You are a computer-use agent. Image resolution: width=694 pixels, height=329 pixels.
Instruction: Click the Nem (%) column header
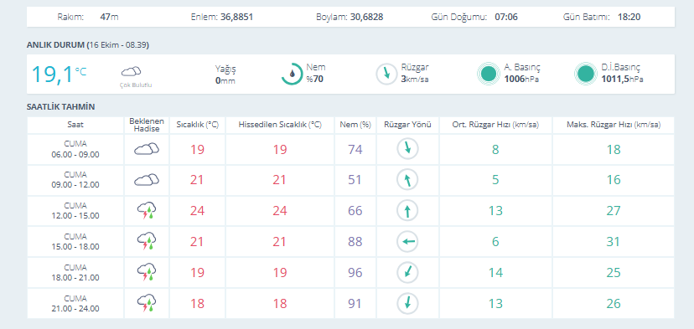(355, 125)
